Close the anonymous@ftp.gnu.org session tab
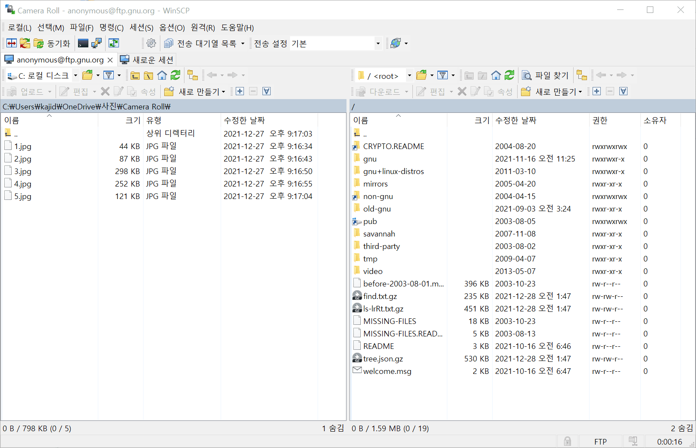Screen dimensions: 696x448 [110, 60]
